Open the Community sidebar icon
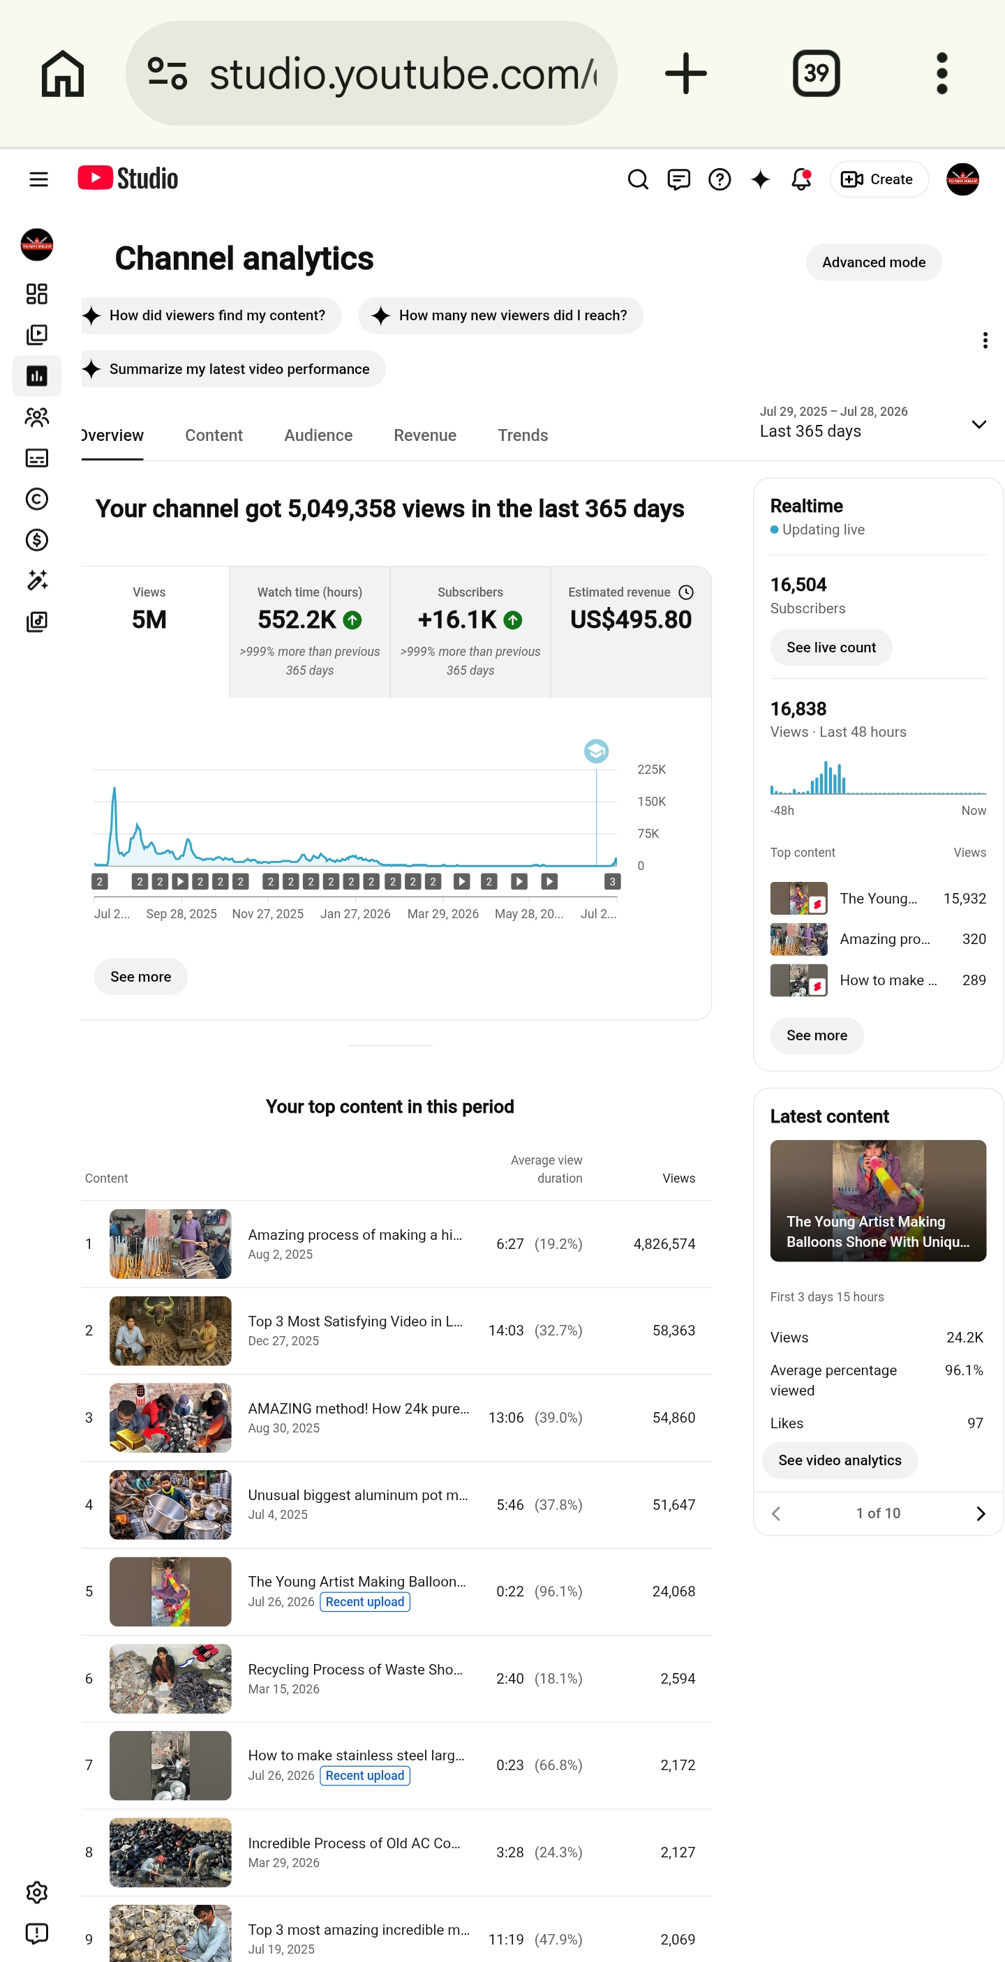 [x=36, y=417]
